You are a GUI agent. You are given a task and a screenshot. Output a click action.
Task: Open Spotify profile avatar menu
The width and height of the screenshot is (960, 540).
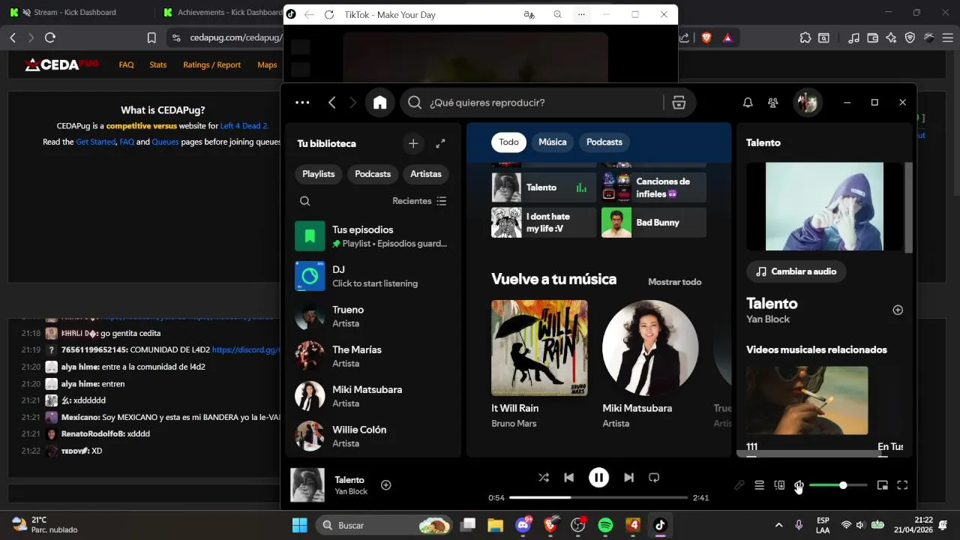point(808,103)
